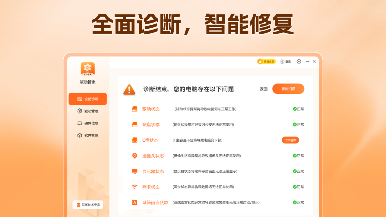Click the green check for 摄像头状态
386x217 pixels.
295,156
